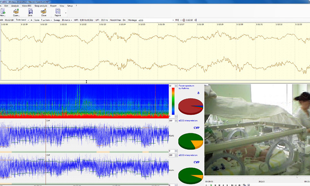The image size is (310, 186).
Task: Toggle the x1 playback speed control
Action: (x=236, y=185)
